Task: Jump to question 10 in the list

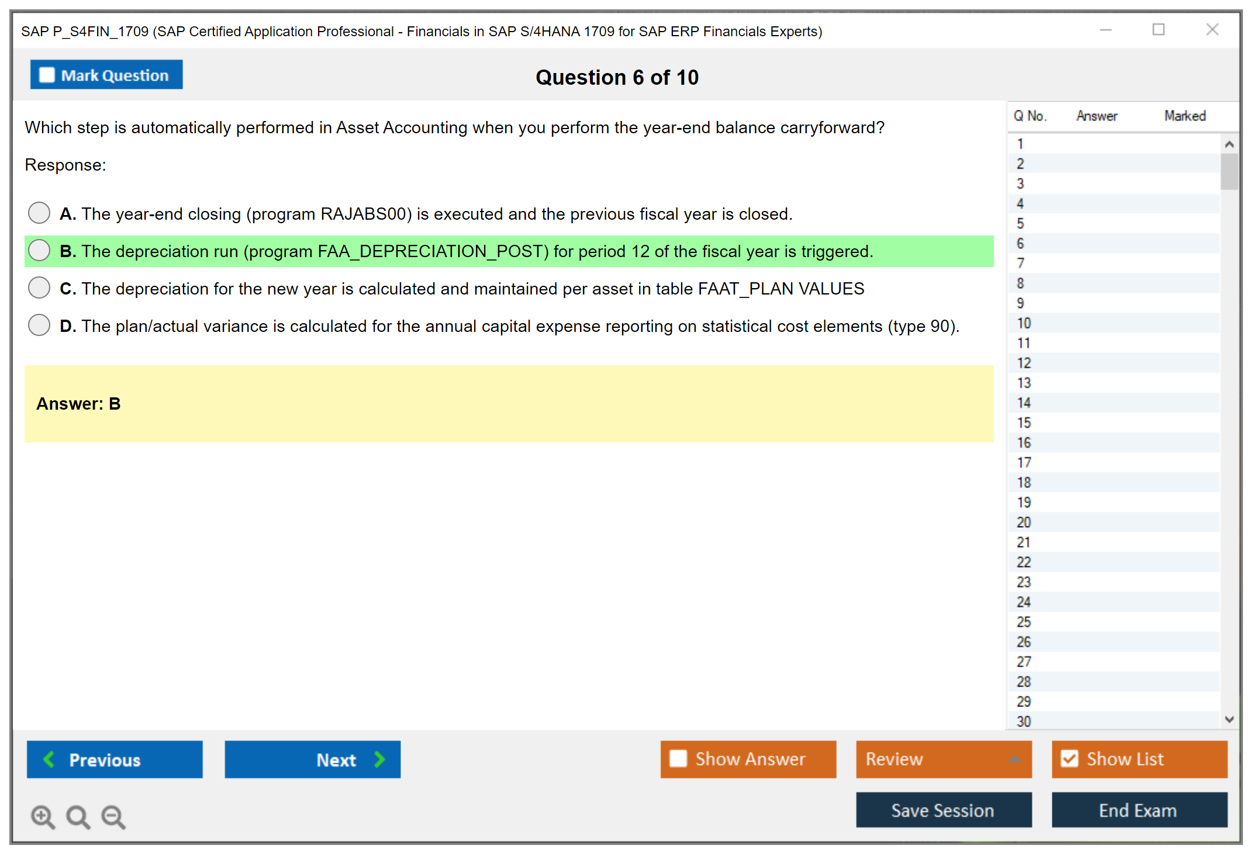Action: pos(1024,323)
